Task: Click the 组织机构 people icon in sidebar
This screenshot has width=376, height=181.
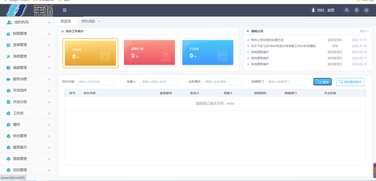Action: [x=9, y=22]
